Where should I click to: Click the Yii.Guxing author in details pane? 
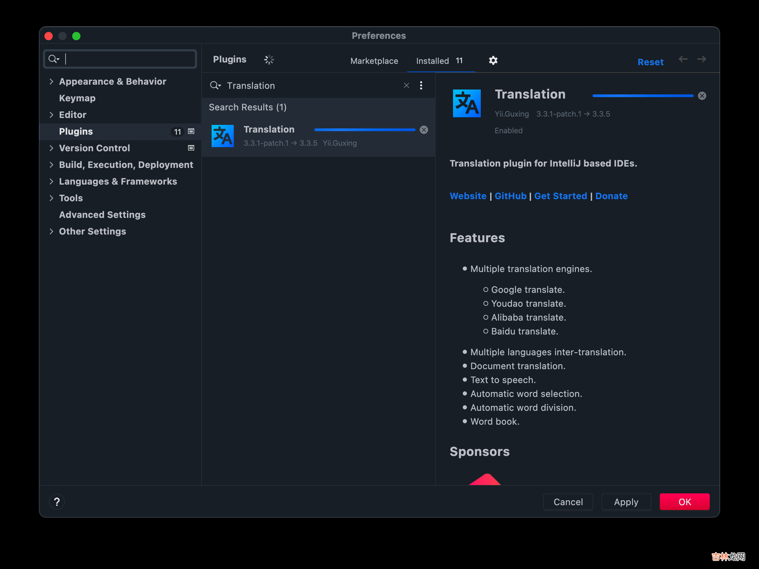pos(512,114)
